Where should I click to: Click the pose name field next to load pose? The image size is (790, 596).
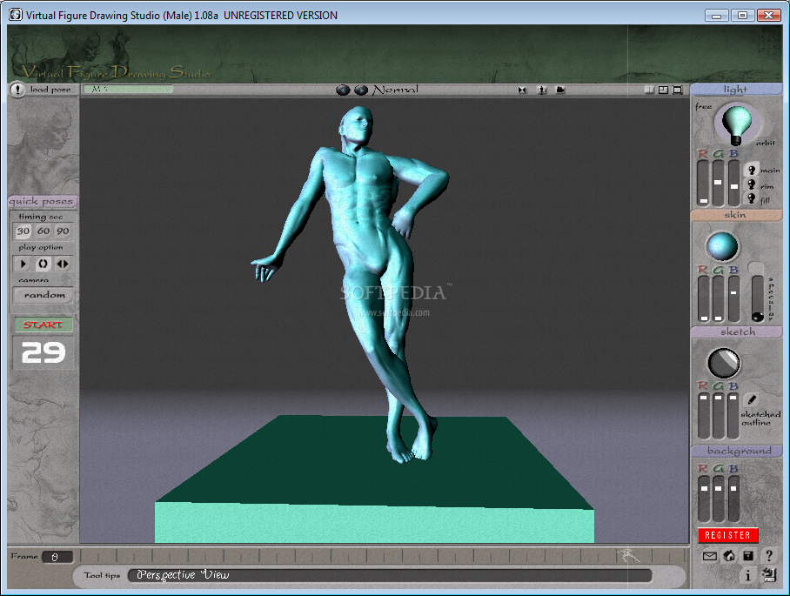(128, 89)
